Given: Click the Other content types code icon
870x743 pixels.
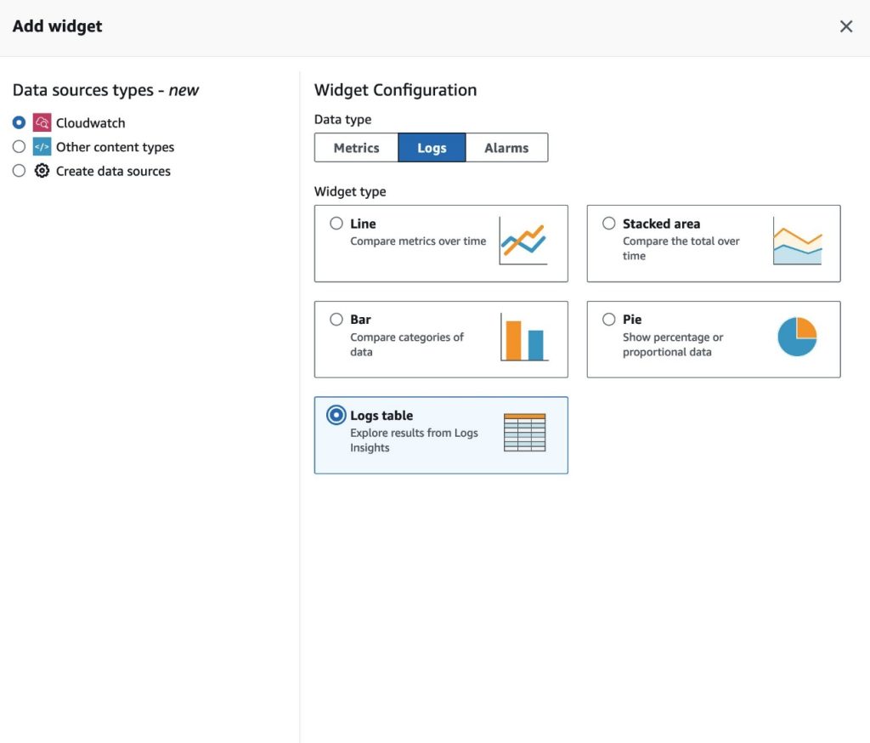Looking at the screenshot, I should 42,146.
